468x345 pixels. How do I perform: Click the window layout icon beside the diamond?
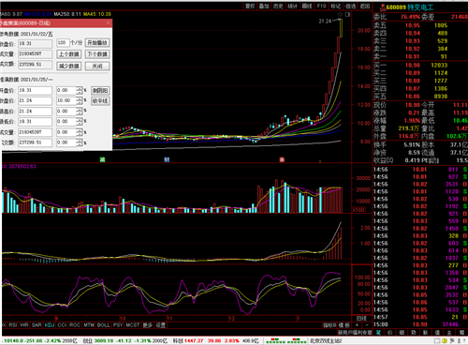(347, 14)
